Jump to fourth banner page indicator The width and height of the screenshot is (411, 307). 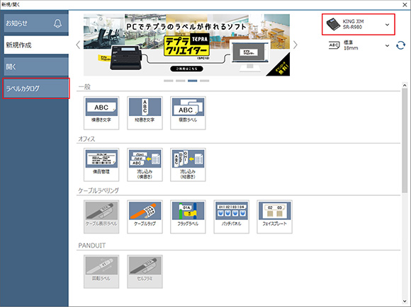click(x=205, y=81)
